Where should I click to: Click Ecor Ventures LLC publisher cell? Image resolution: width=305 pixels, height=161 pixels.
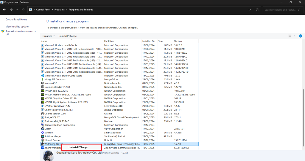click(x=113, y=106)
